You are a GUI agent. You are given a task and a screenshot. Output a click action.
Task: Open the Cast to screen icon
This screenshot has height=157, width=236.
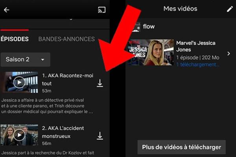pyautogui.click(x=102, y=10)
